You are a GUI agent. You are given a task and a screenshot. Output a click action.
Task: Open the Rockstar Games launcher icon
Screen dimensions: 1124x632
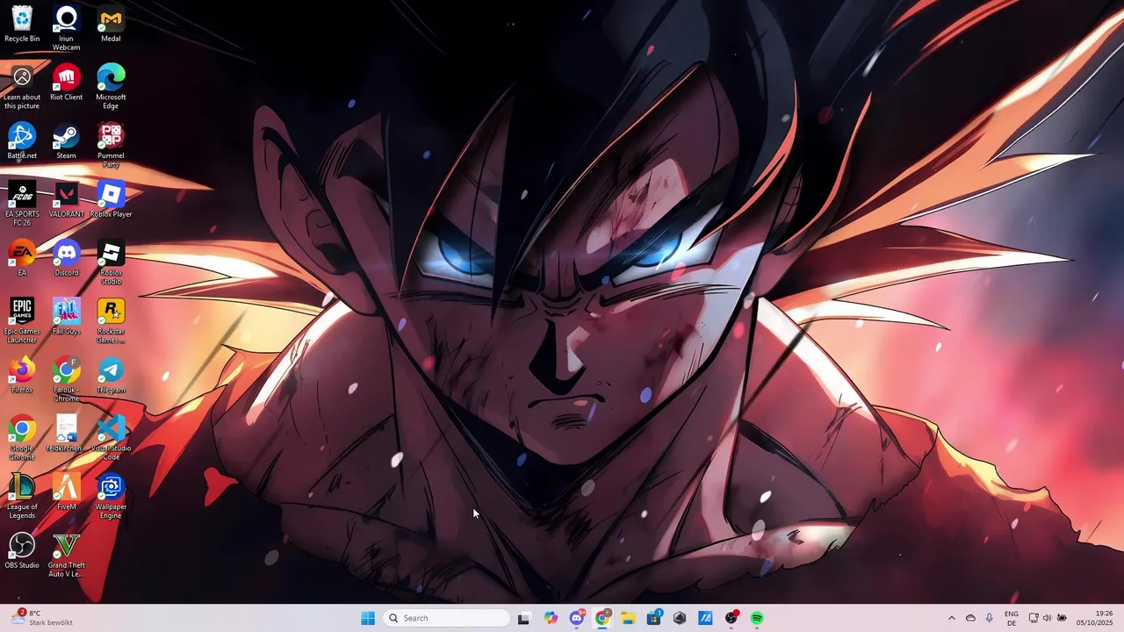pyautogui.click(x=111, y=321)
